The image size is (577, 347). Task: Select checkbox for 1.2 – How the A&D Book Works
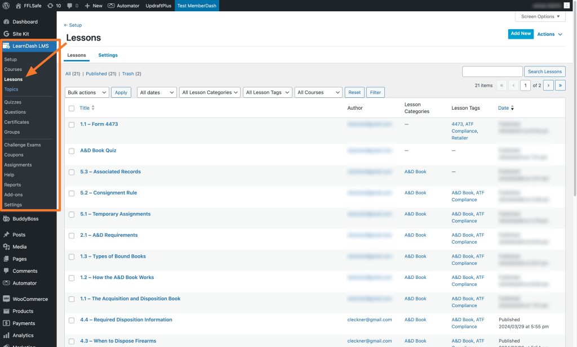tap(72, 278)
